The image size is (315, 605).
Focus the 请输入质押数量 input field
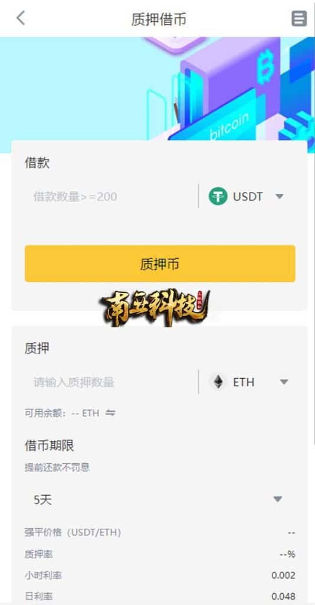coord(111,382)
